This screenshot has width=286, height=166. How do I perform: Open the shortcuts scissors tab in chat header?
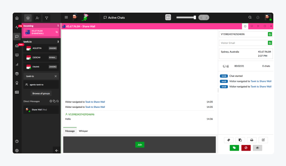pos(258,26)
